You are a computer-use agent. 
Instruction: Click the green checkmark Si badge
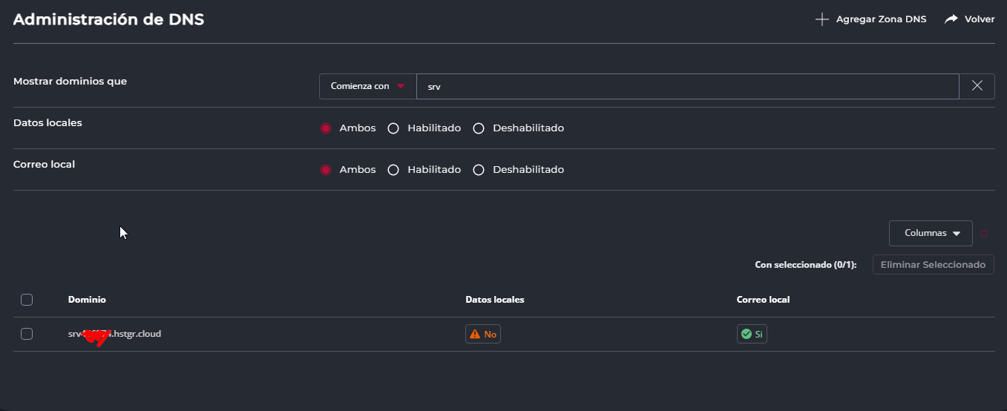pos(752,335)
